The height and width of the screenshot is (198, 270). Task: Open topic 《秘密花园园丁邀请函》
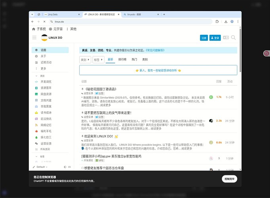point(101,89)
